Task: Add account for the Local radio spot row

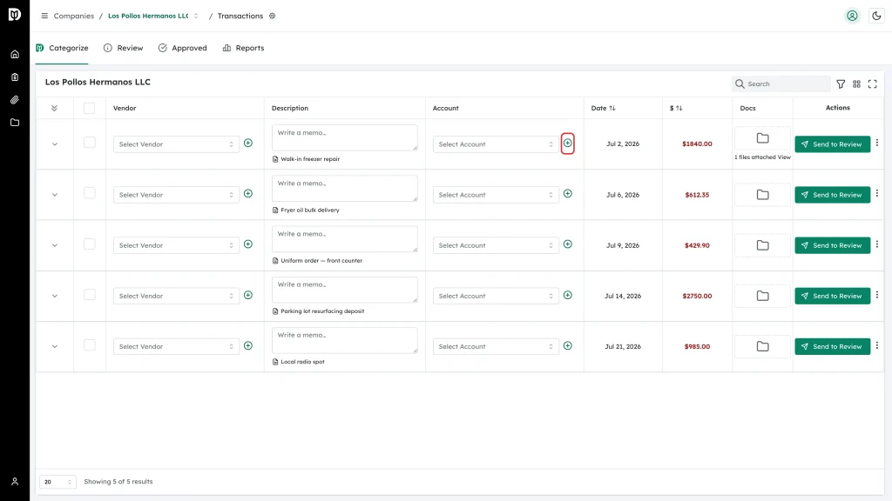Action: 568,346
